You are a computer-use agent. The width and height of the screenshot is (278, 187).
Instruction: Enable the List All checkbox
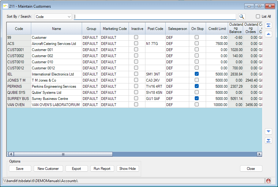click(x=258, y=16)
